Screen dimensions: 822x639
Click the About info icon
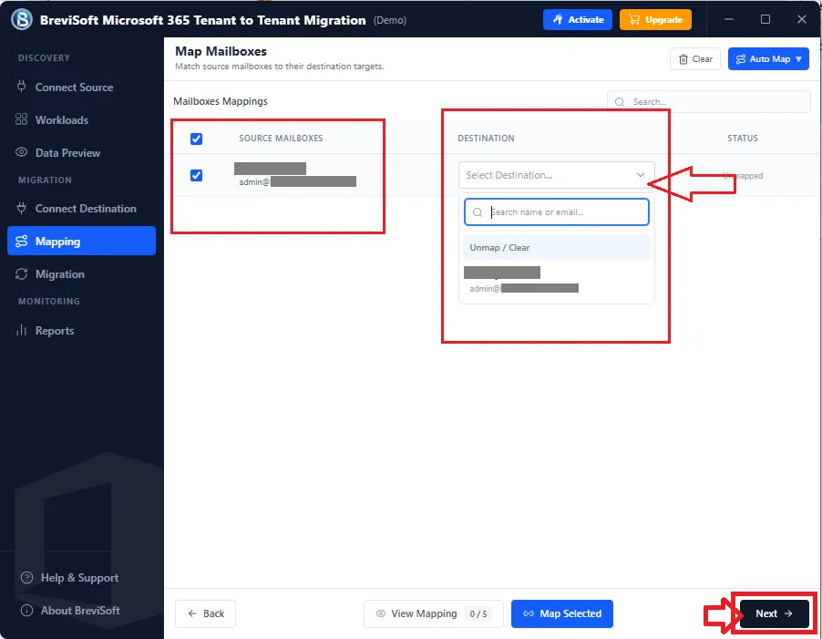click(26, 611)
